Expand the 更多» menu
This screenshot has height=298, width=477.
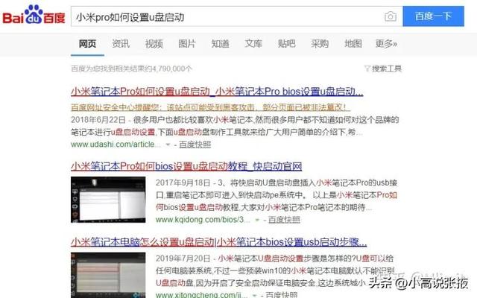coord(386,44)
